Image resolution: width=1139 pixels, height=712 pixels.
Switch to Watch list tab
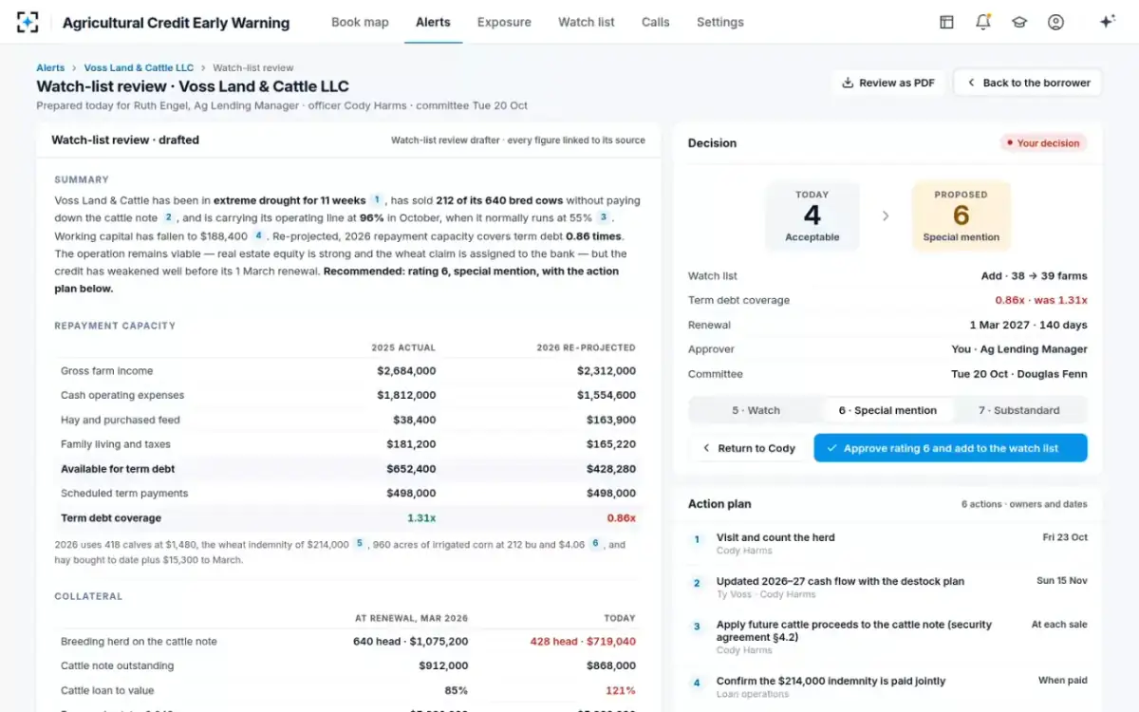point(587,22)
